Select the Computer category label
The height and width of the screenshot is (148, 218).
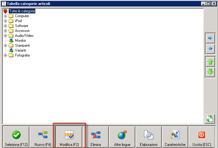pyautogui.click(x=22, y=16)
